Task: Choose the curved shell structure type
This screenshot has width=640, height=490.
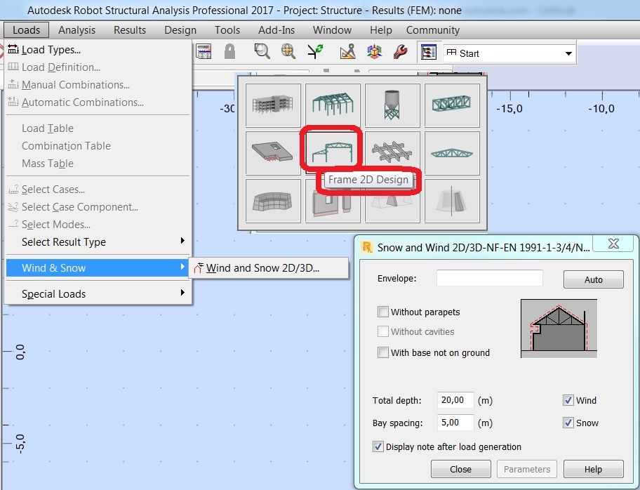Action: coord(273,201)
